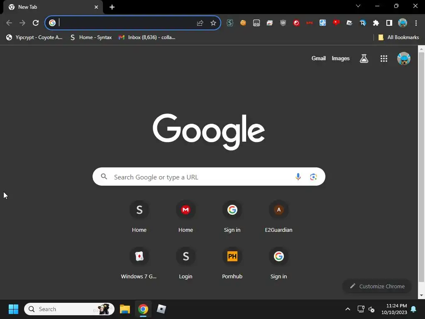Search by image with Google Lens icon

313,177
